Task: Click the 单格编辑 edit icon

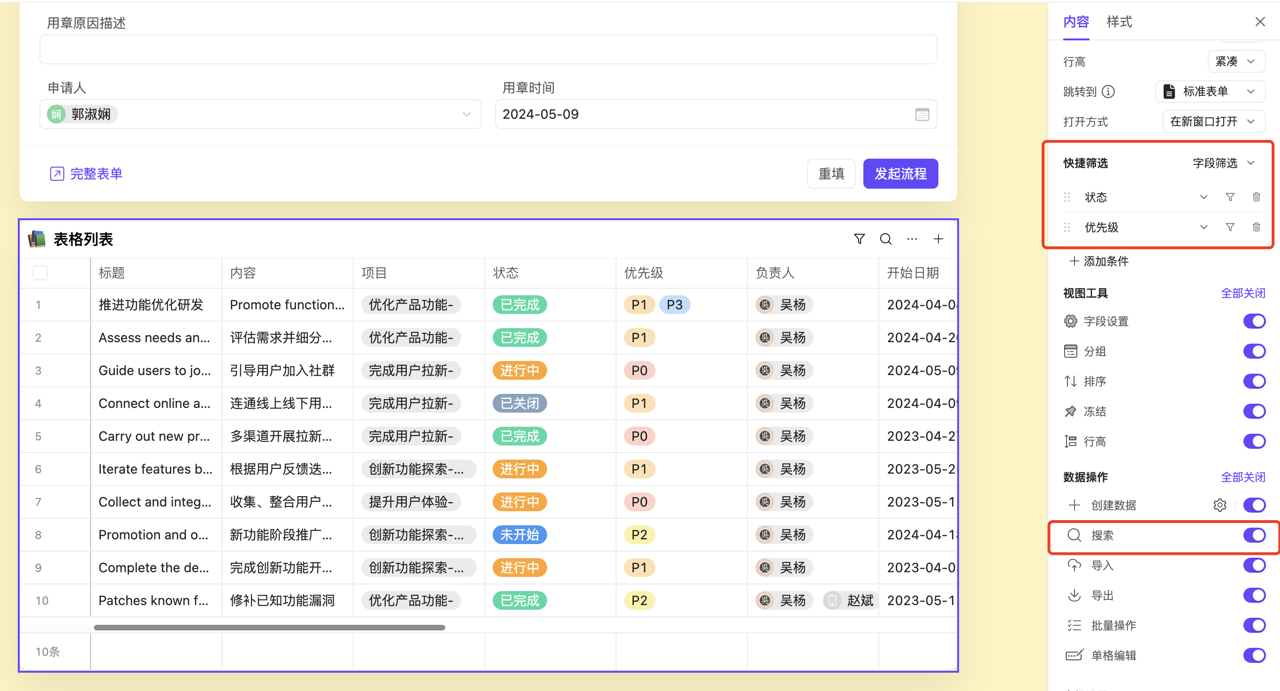Action: 1074,655
